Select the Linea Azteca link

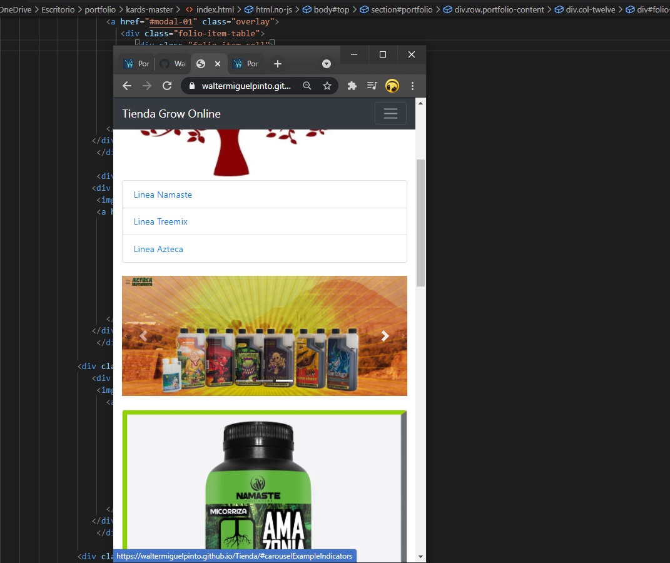point(158,249)
